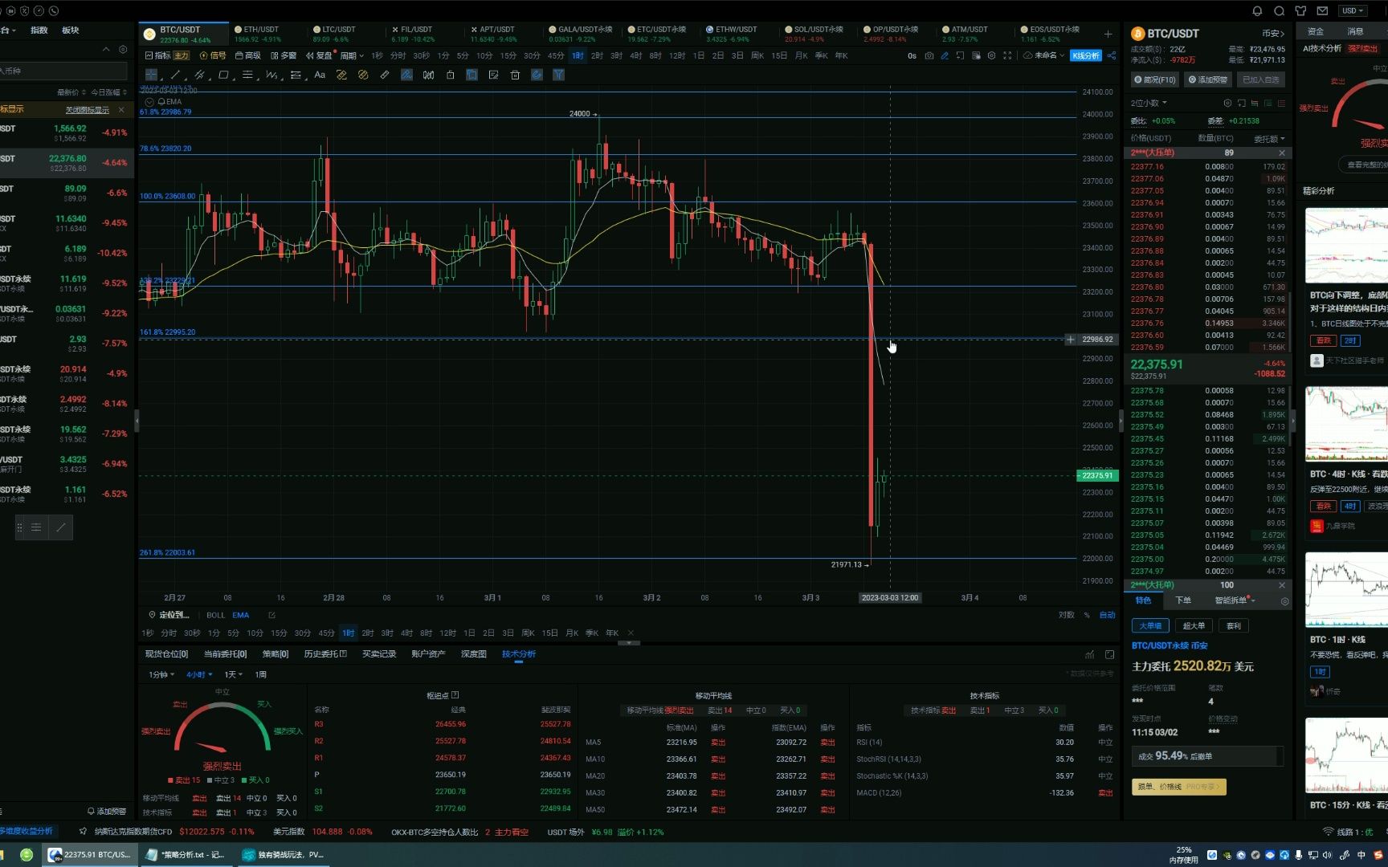Image resolution: width=1388 pixels, height=867 pixels.
Task: Open the 历史委托 tab
Action: [x=325, y=654]
